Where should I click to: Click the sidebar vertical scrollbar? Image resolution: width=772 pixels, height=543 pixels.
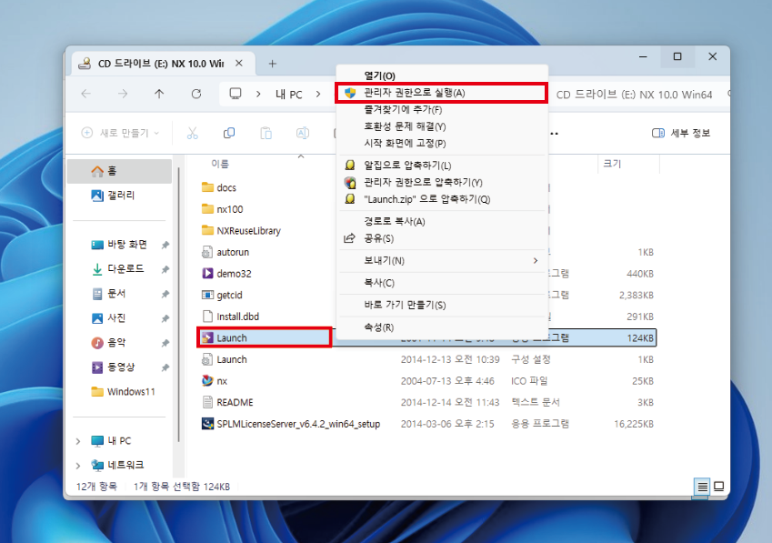coord(179,306)
